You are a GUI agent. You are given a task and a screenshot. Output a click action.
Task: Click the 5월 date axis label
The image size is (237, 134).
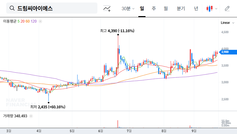pos(72,131)
